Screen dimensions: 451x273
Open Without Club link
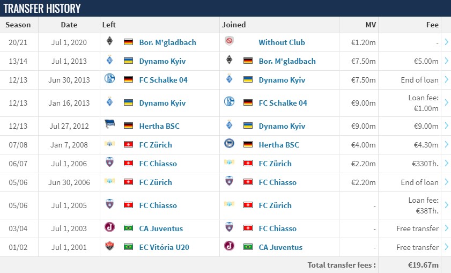282,42
